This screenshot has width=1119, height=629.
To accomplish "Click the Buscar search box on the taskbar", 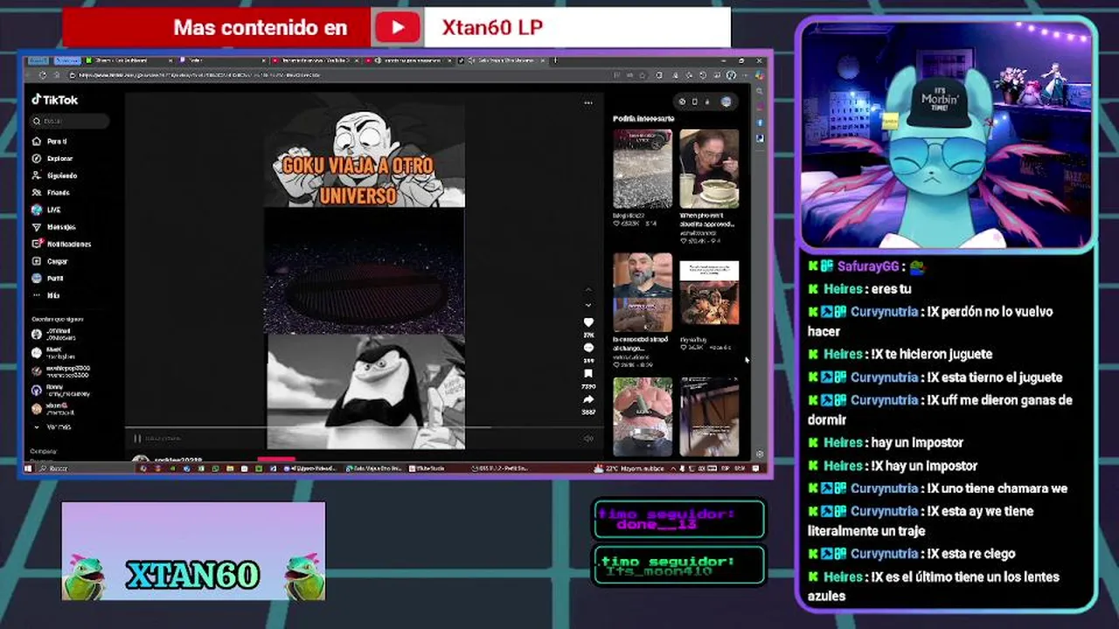I will (x=83, y=468).
